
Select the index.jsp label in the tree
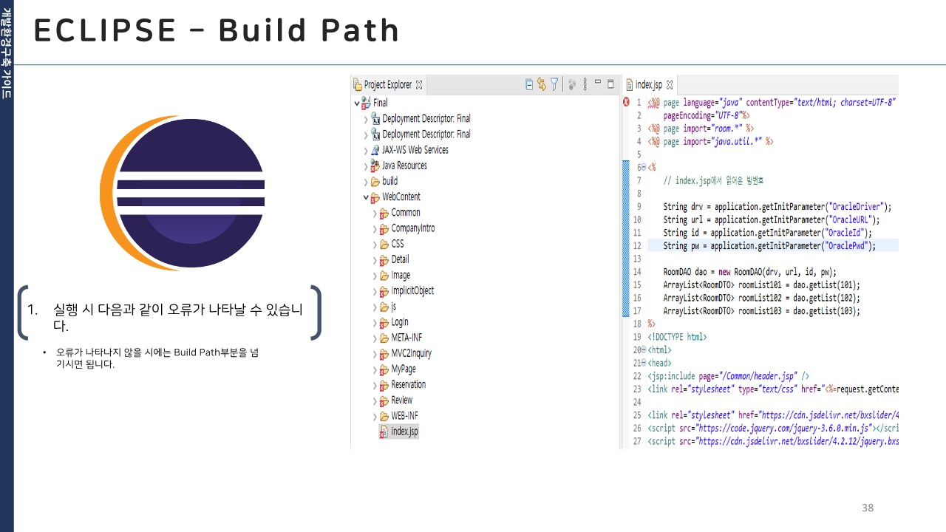(x=404, y=432)
